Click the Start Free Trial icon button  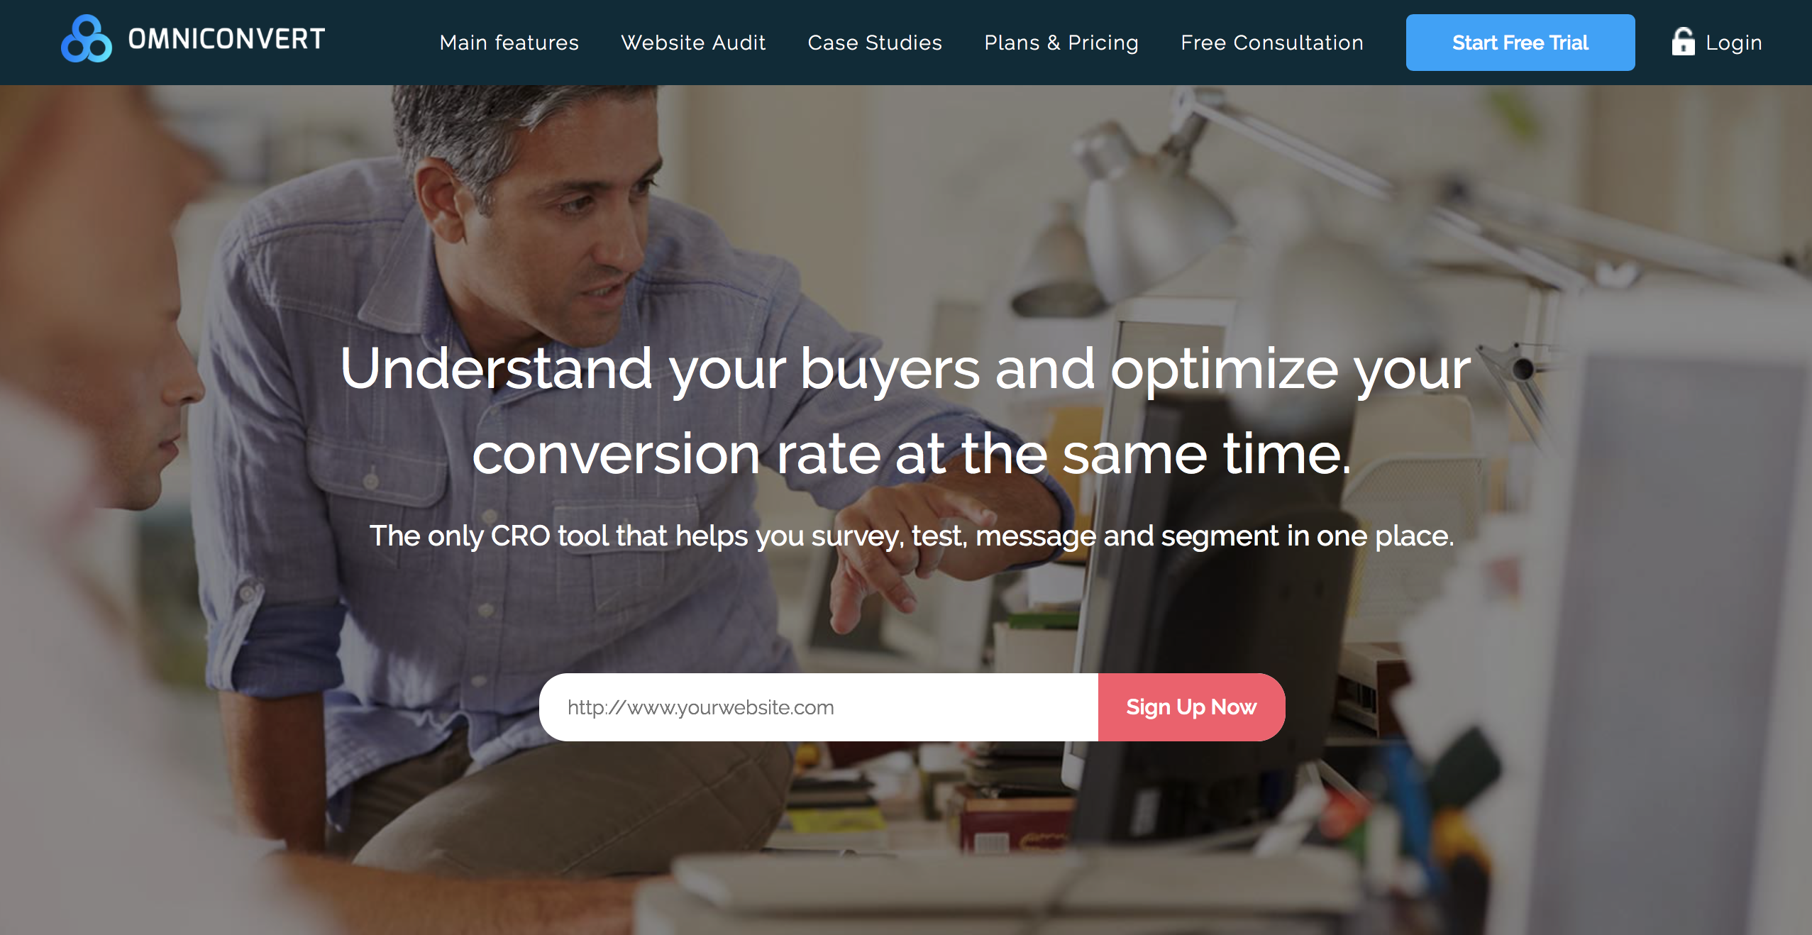(x=1521, y=42)
